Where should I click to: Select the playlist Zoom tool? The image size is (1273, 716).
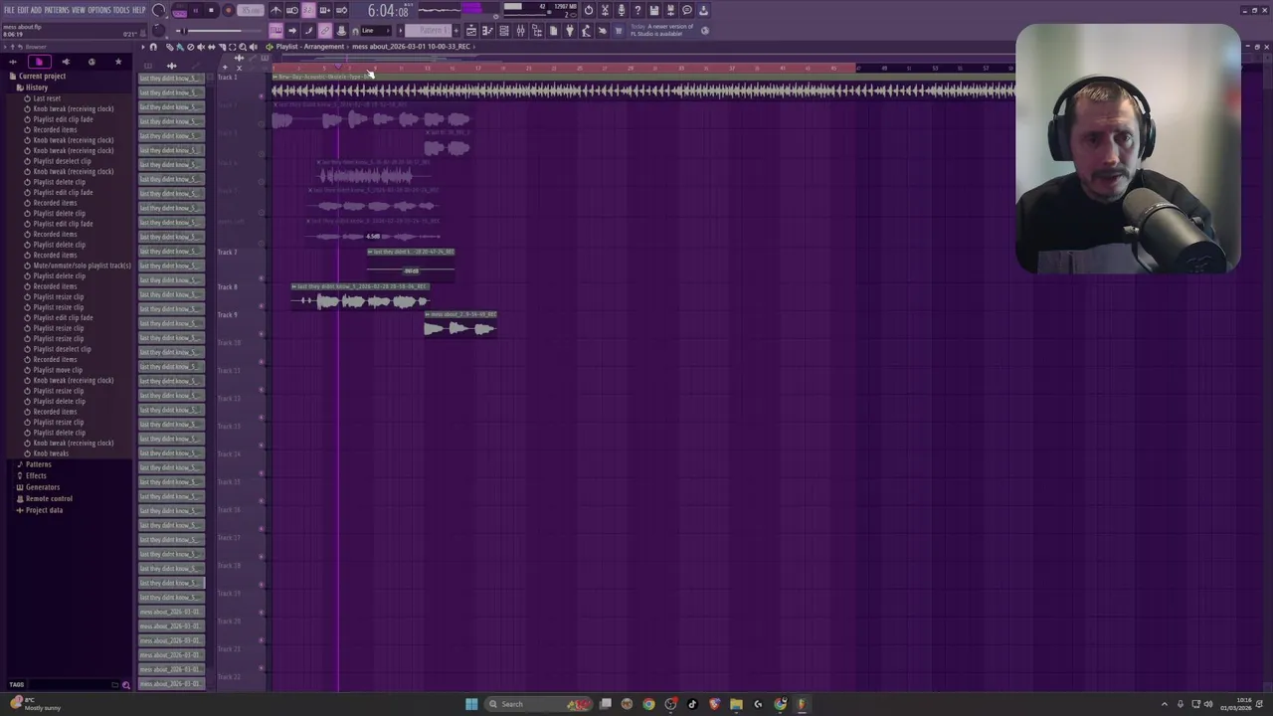click(x=243, y=47)
